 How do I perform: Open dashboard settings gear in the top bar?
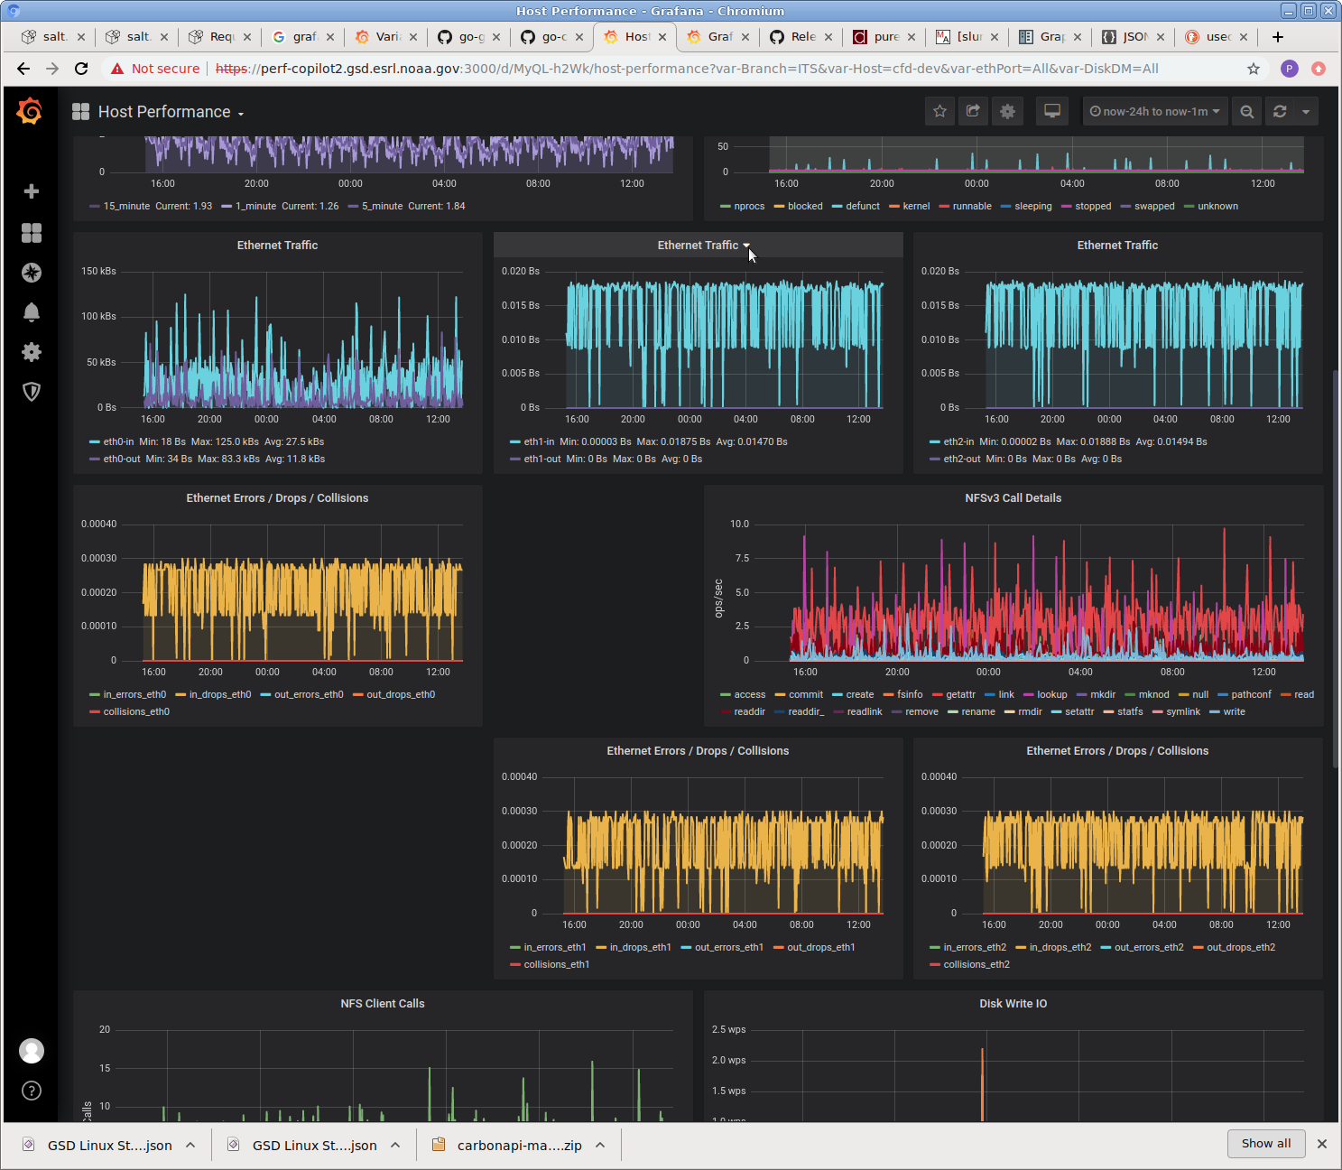(1007, 111)
